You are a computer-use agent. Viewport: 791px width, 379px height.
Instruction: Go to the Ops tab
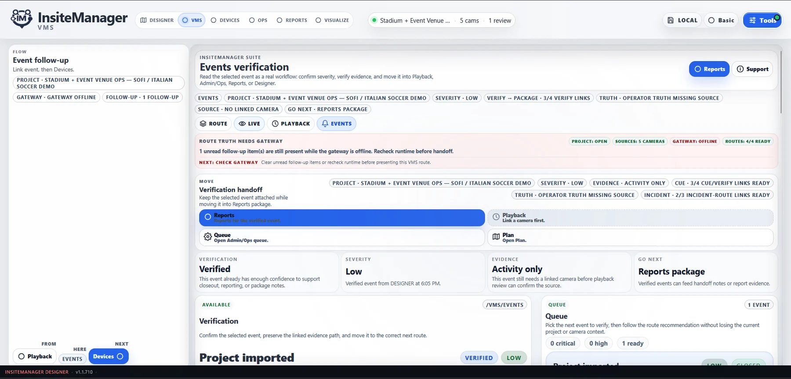258,20
